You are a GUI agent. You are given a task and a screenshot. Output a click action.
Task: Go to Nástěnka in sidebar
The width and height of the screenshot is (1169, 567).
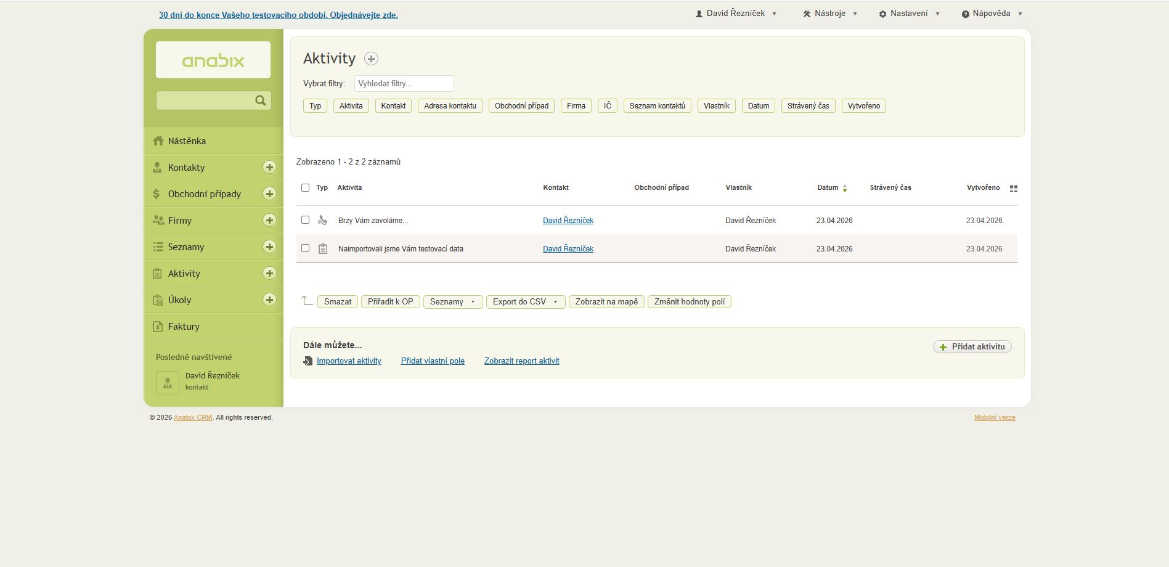(x=213, y=141)
